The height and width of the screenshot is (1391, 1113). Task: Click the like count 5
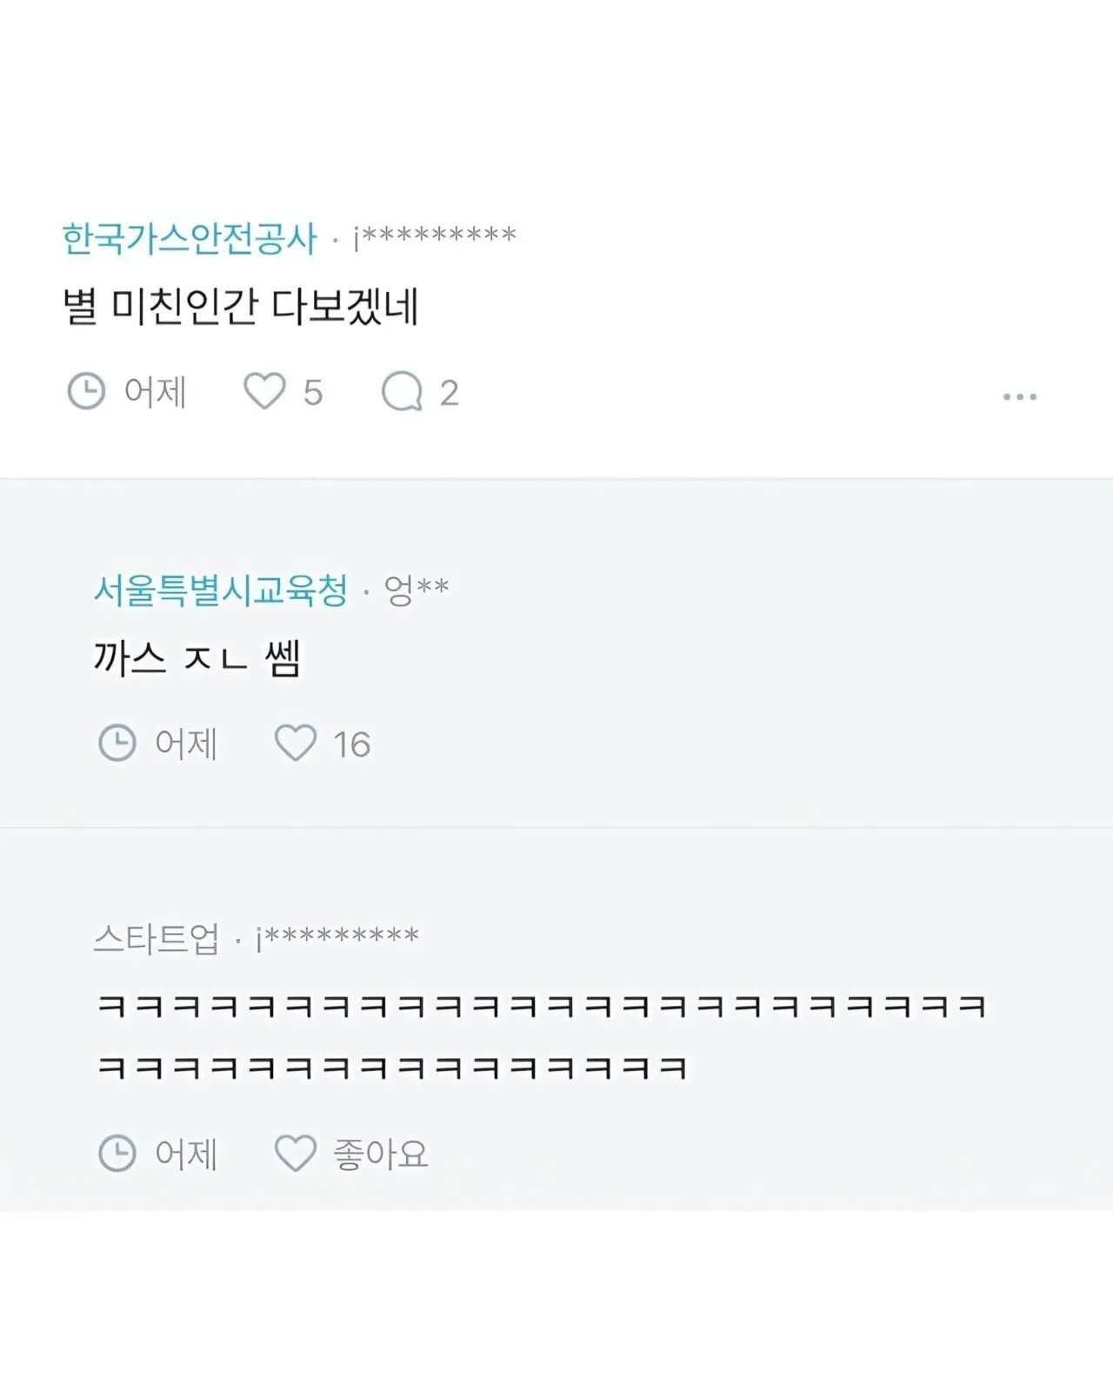click(x=313, y=393)
